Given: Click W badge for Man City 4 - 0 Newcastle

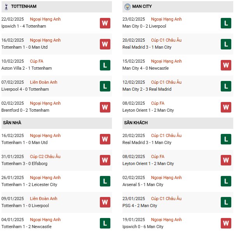Looking at the screenshot, I should pyautogui.click(x=226, y=65).
